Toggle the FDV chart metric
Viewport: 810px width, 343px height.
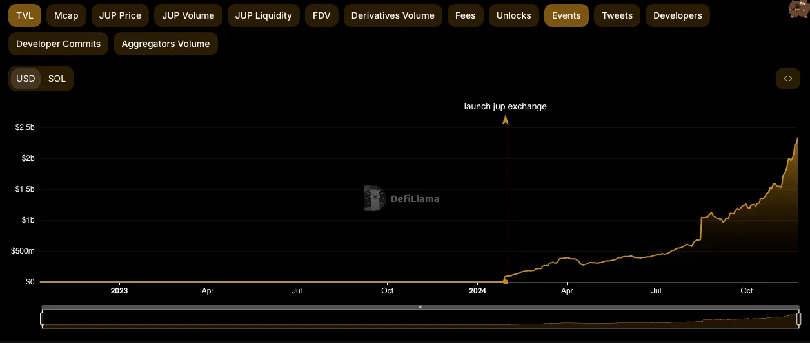[x=321, y=15]
